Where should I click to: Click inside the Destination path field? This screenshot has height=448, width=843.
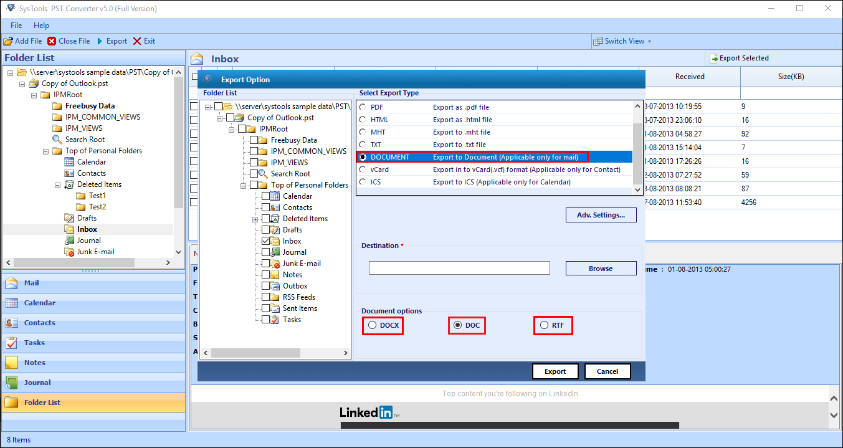[459, 268]
